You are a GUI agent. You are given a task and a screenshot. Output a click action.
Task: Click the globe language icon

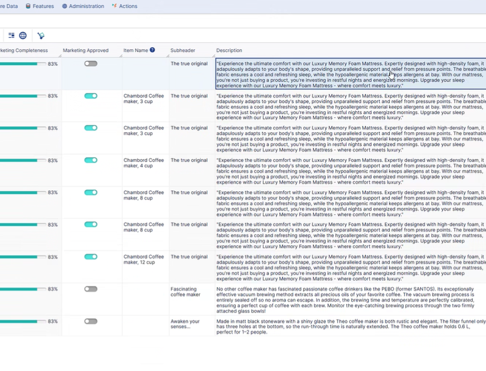click(23, 36)
